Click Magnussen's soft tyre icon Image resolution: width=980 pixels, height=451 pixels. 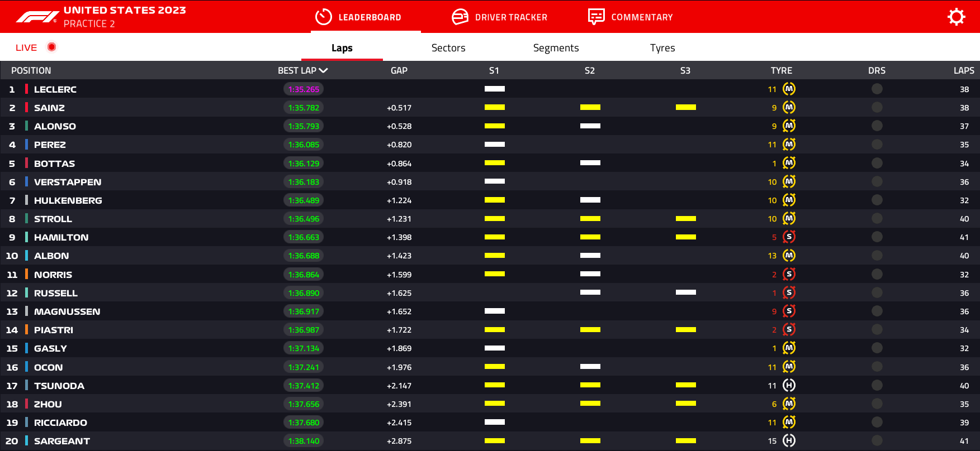pos(789,311)
